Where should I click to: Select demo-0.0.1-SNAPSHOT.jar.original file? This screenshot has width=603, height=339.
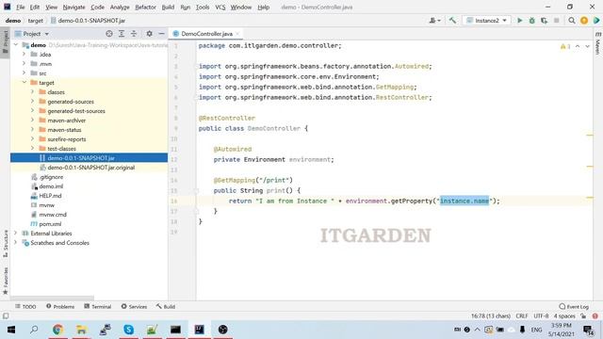(87, 168)
